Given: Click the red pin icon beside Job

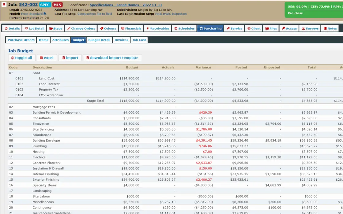Looking at the screenshot, I should [4, 5].
